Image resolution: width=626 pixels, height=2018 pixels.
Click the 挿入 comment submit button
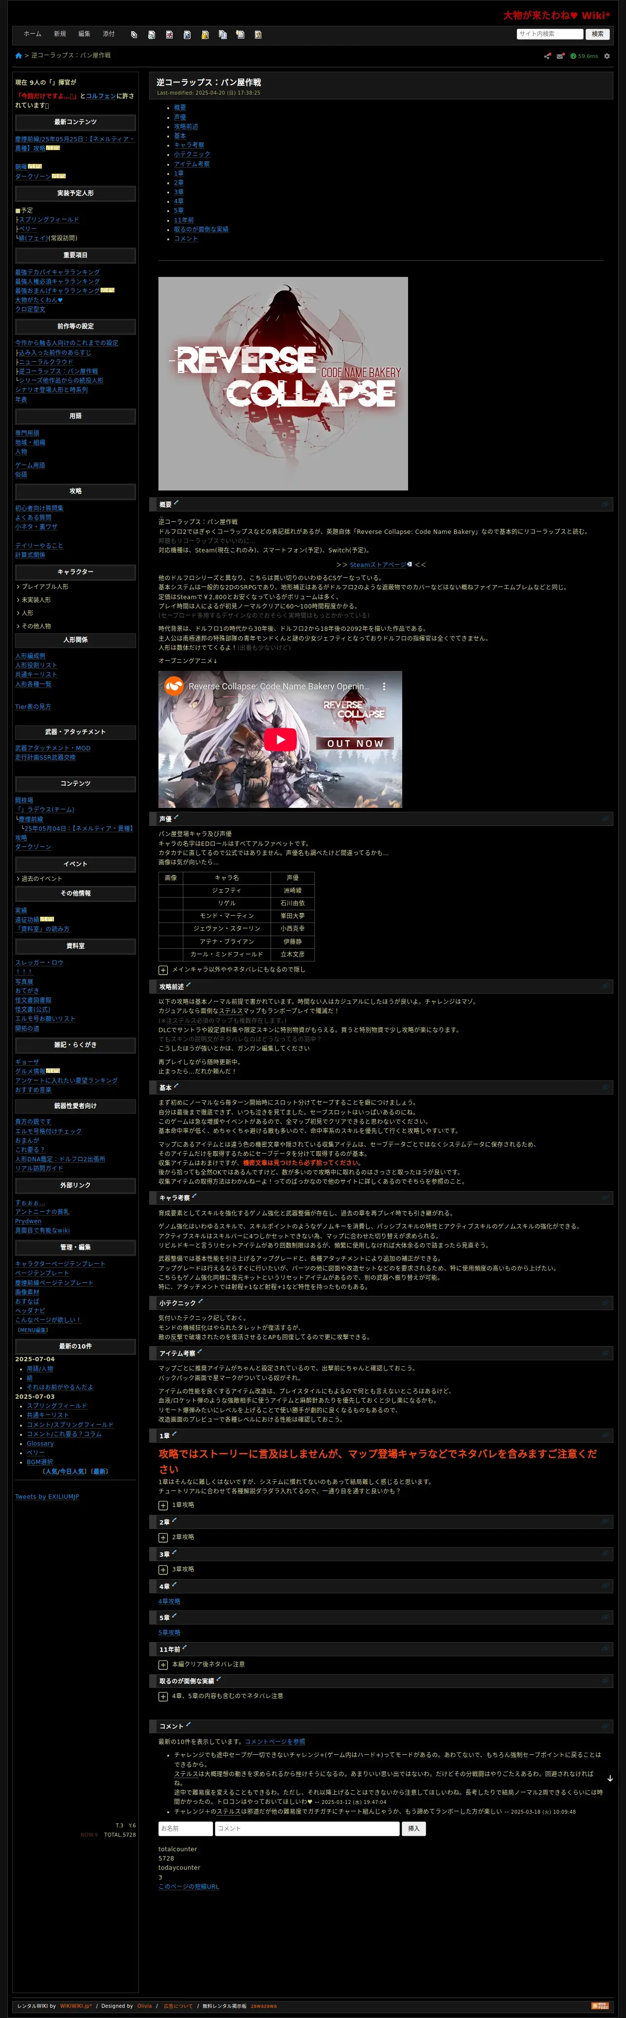click(x=414, y=1828)
